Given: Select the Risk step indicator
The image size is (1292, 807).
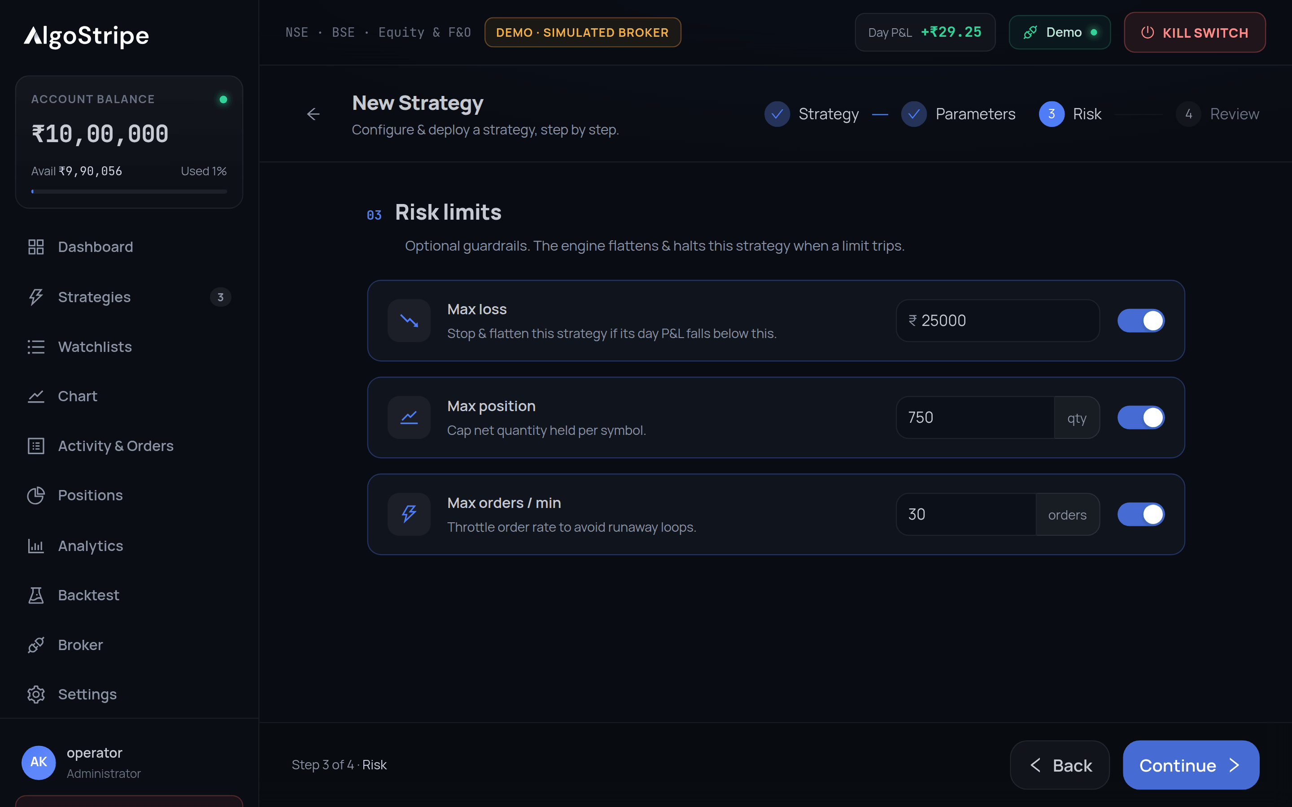Looking at the screenshot, I should tap(1070, 114).
